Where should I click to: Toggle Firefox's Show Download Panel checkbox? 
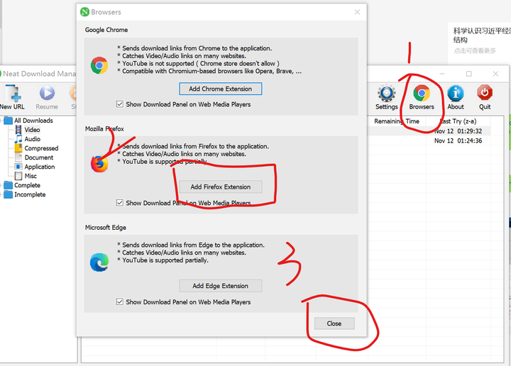(120, 203)
